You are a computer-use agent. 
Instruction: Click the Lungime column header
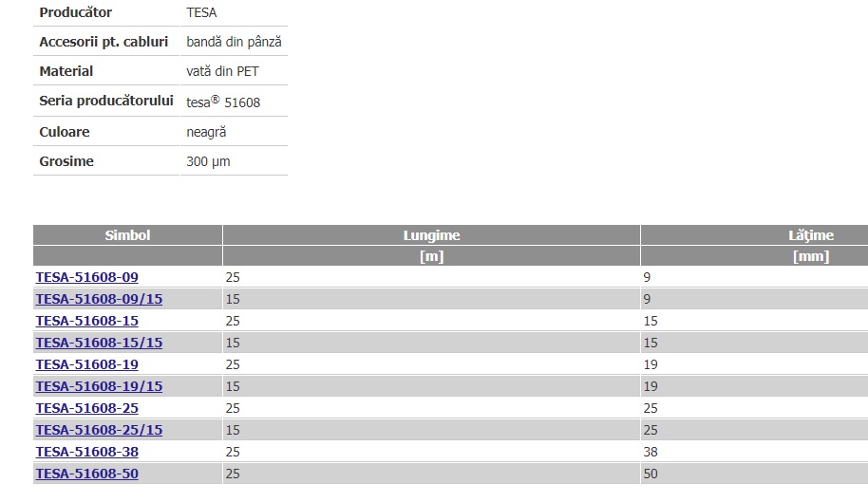431,235
